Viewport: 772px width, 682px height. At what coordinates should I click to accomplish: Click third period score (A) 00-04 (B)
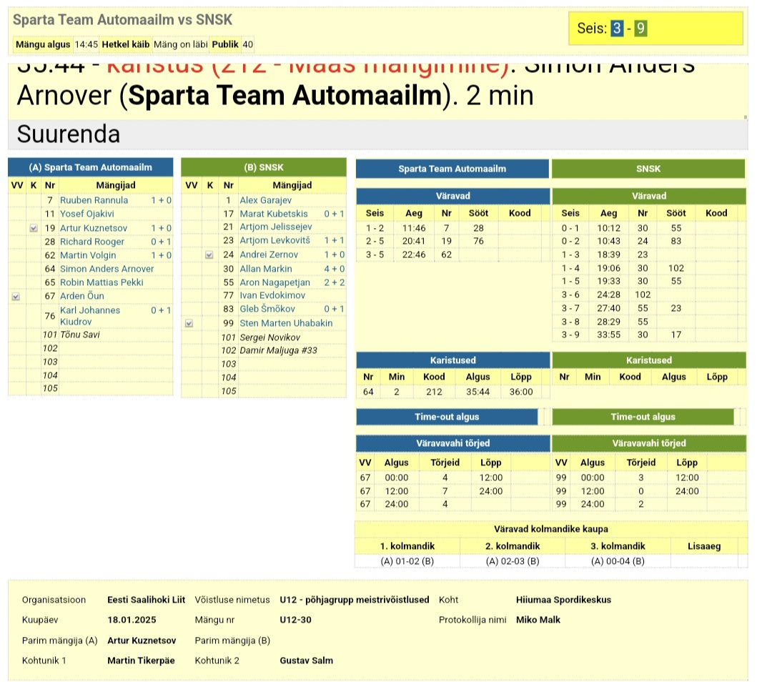[x=618, y=561]
